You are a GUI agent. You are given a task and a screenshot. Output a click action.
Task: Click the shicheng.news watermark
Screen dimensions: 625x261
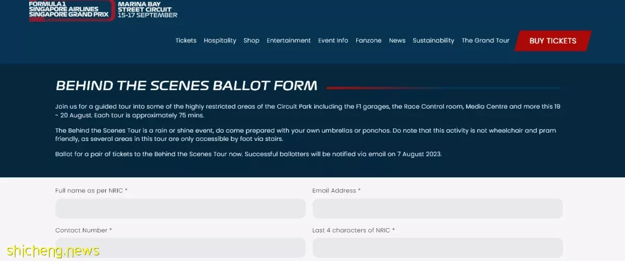50,251
